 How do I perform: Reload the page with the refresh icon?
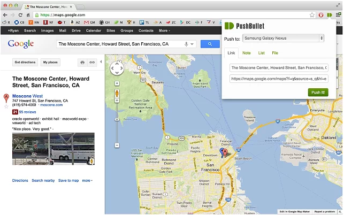20,15
